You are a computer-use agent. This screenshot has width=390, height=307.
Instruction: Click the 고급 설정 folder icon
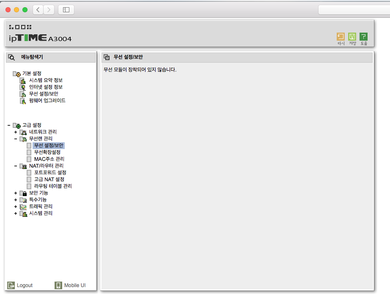[x=16, y=125]
